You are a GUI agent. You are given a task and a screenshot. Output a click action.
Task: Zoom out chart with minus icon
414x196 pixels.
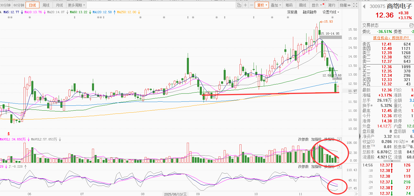pyautogui.click(x=252, y=5)
